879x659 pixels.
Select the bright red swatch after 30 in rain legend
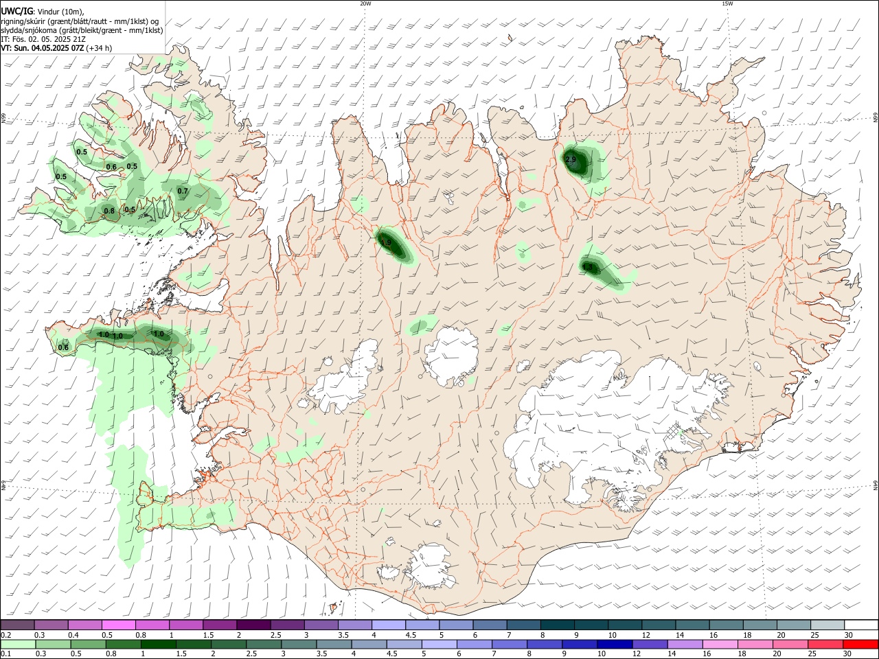click(x=860, y=644)
